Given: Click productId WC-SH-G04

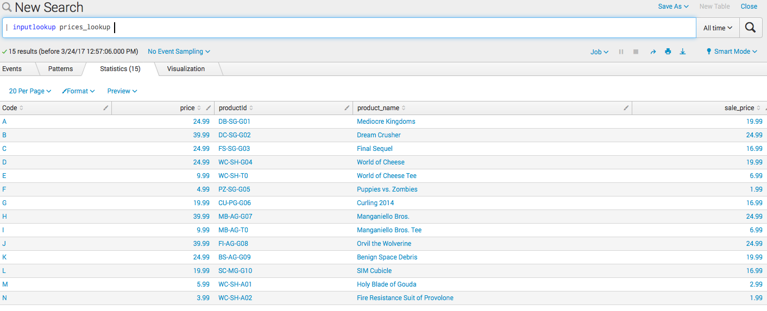Looking at the screenshot, I should [235, 162].
